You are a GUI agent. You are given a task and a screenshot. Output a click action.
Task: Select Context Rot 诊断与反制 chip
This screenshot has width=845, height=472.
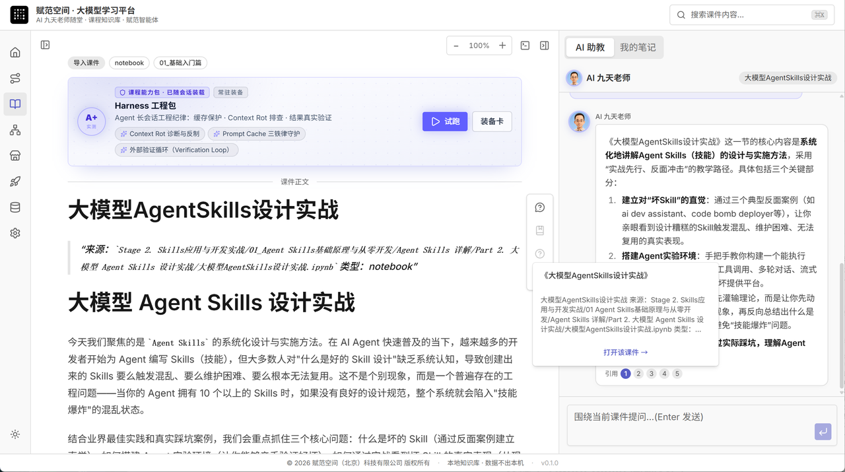160,133
